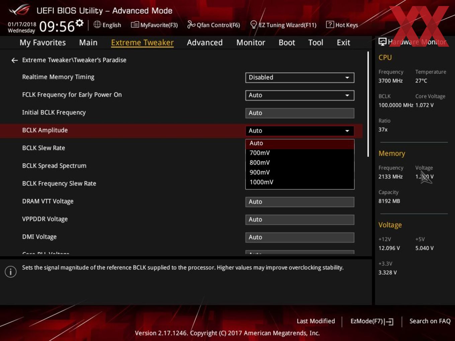Switch to Main tab
This screenshot has width=455, height=341.
(x=88, y=42)
